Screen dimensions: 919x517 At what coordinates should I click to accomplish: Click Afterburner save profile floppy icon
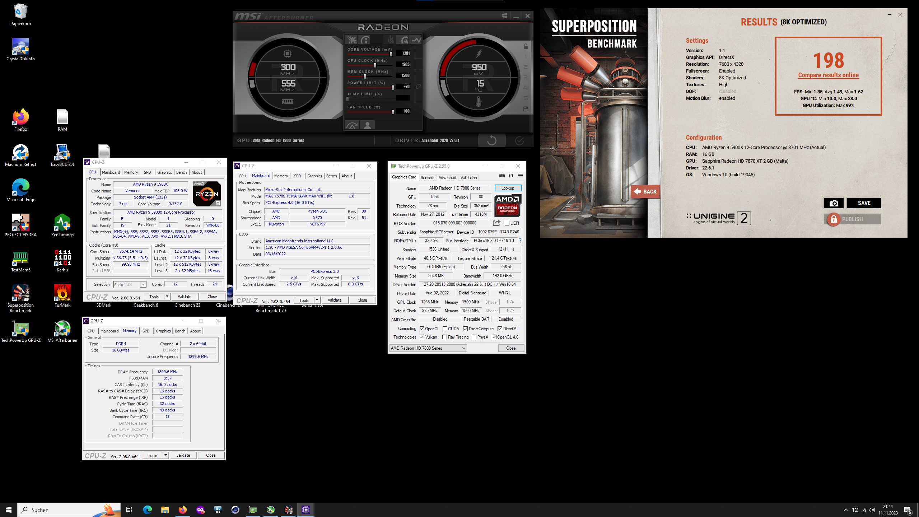pos(526,109)
